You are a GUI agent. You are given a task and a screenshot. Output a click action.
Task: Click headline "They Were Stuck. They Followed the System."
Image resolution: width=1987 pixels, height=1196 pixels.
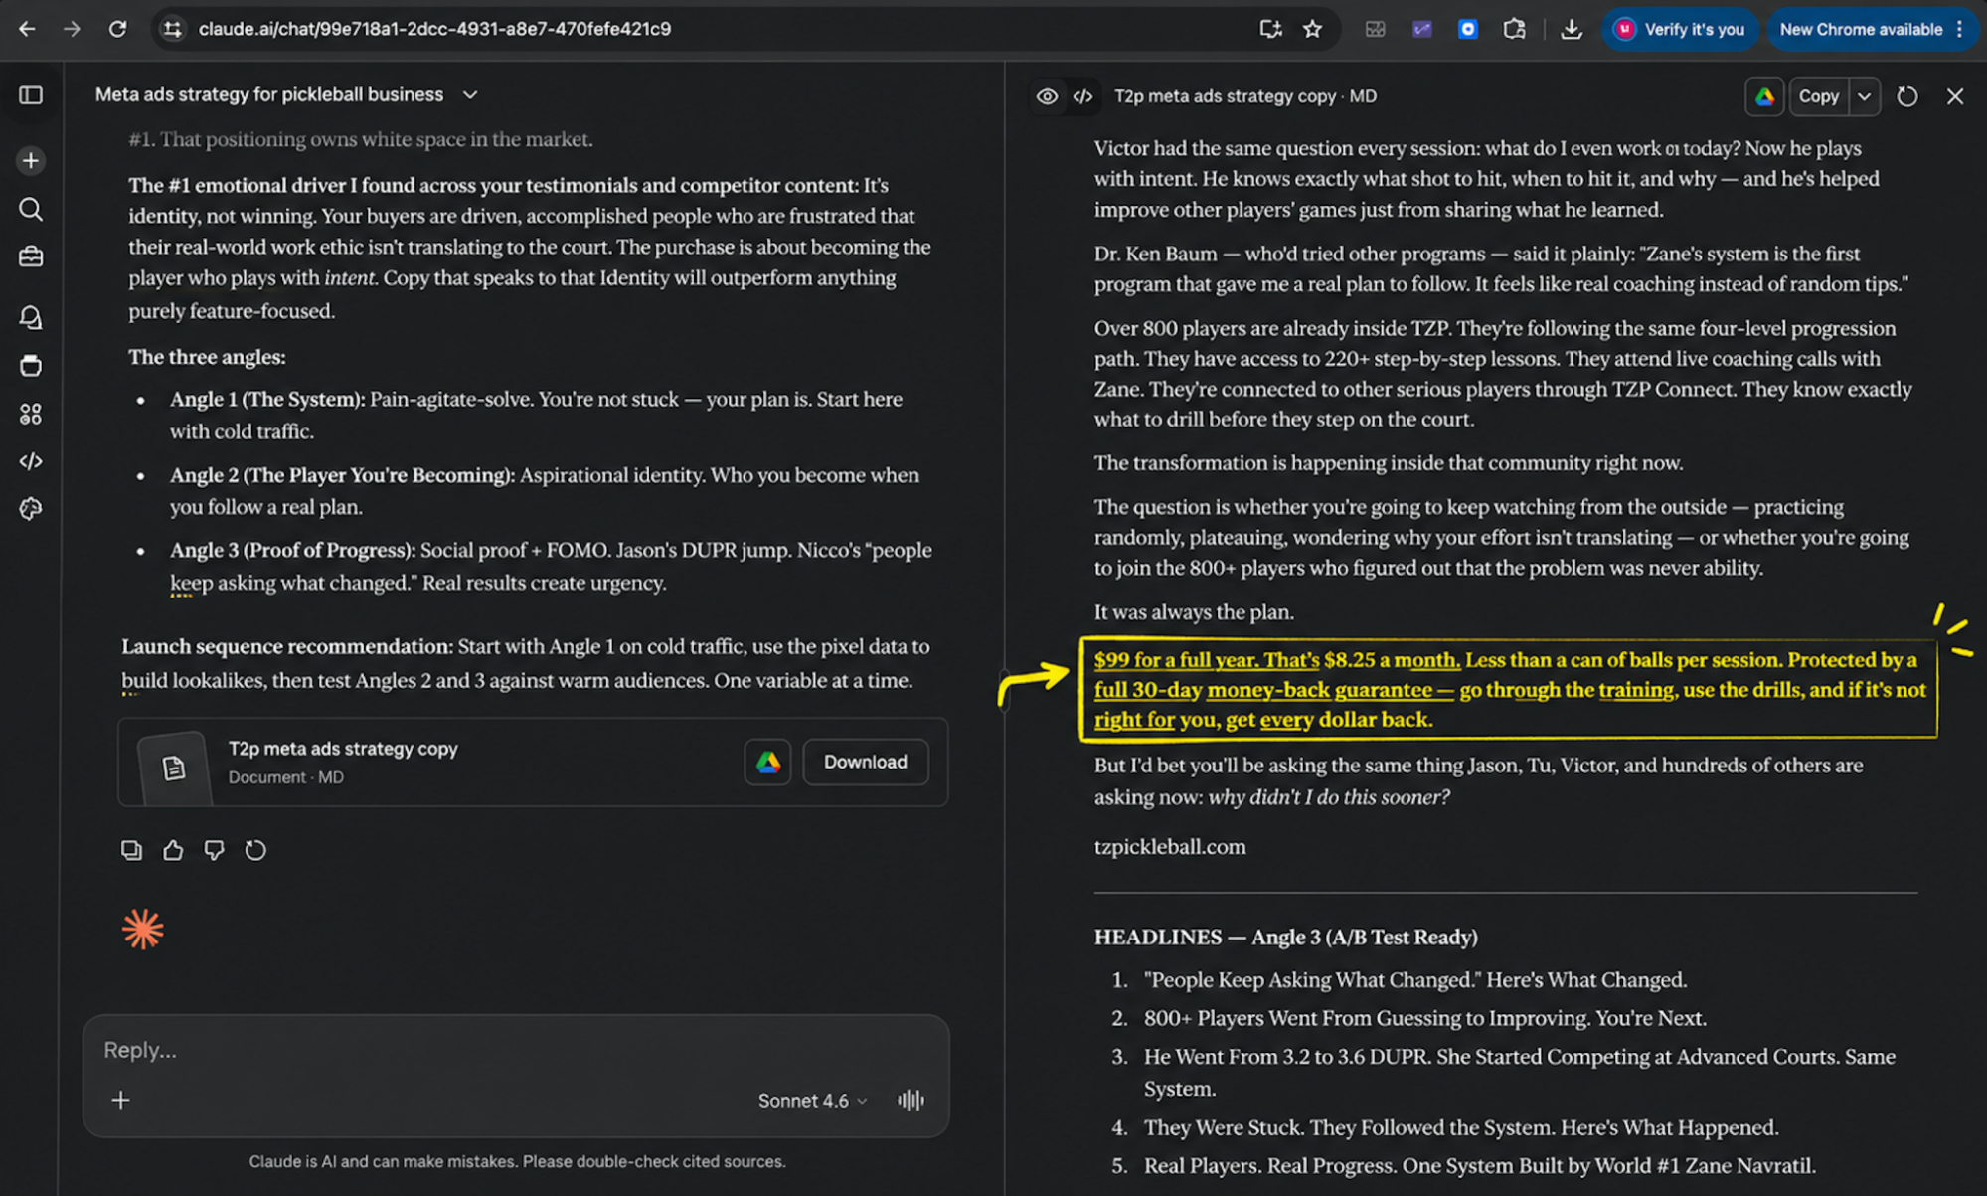(1349, 1128)
